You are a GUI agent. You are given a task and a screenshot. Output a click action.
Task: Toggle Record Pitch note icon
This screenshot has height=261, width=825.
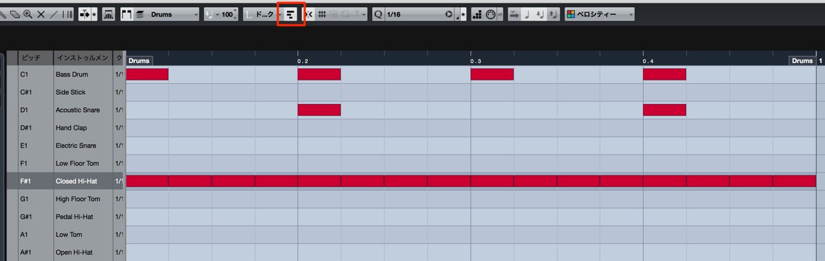click(527, 14)
